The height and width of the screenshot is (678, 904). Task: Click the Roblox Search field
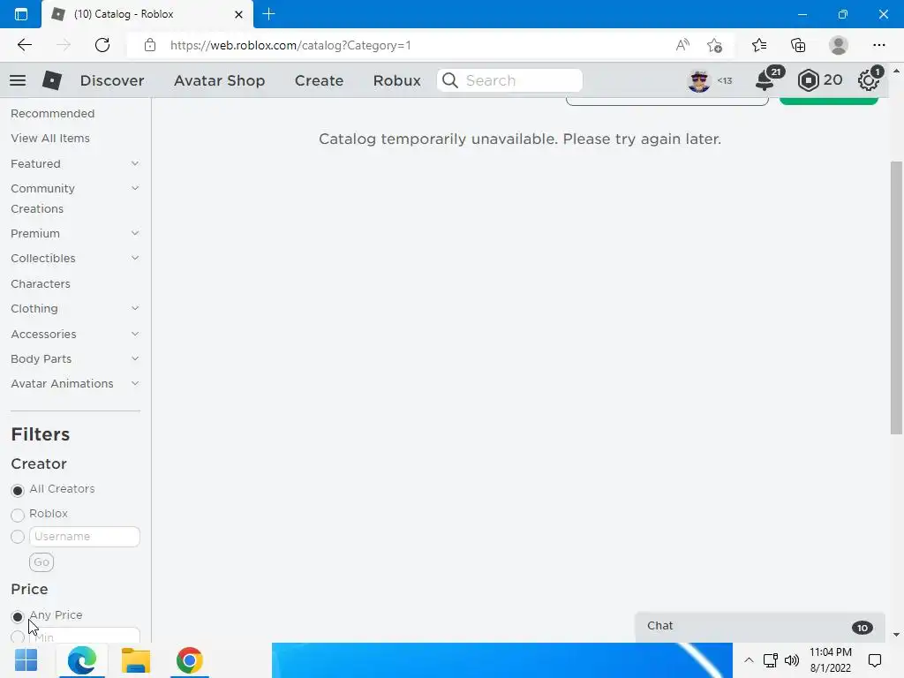[509, 80]
